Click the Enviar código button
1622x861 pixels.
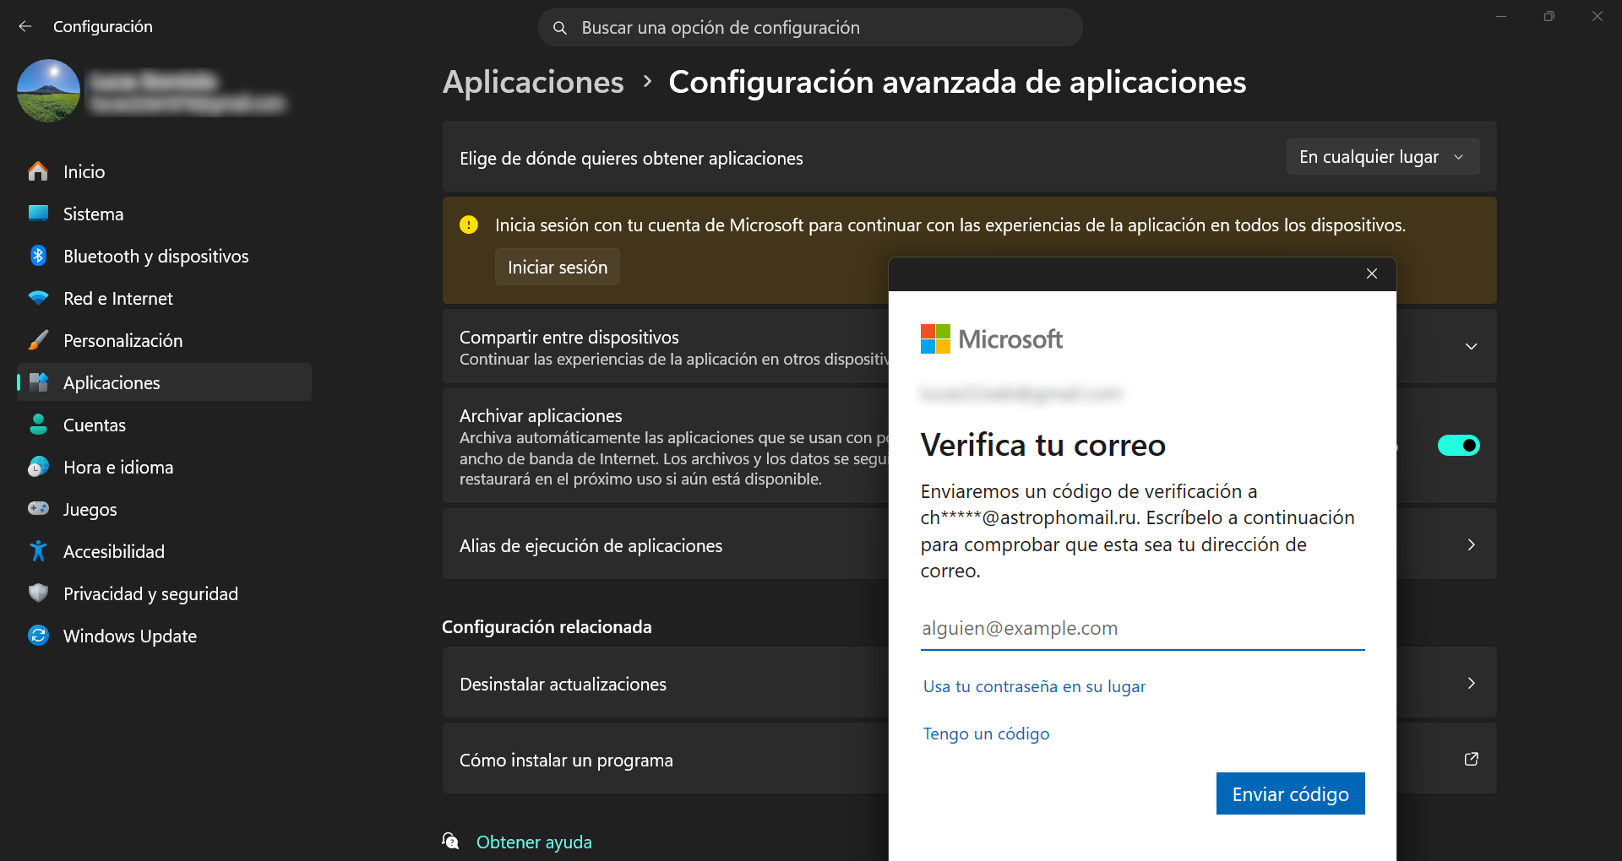click(x=1290, y=793)
